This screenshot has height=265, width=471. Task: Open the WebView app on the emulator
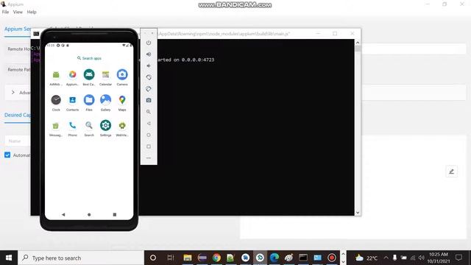[122, 126]
